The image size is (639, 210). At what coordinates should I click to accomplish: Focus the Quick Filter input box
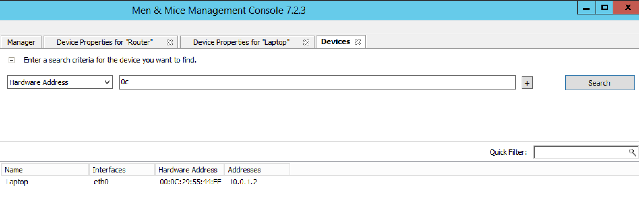click(x=580, y=152)
